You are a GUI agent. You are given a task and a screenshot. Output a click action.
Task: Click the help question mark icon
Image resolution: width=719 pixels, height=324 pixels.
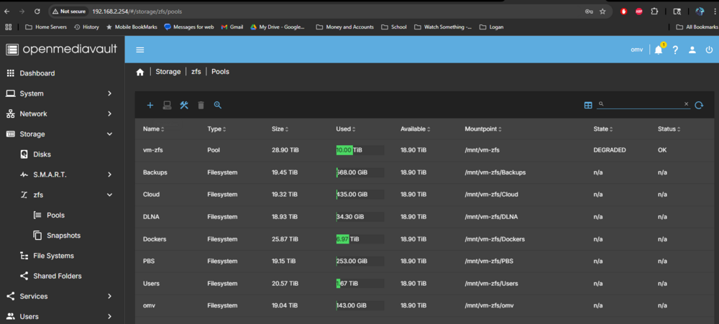(675, 50)
